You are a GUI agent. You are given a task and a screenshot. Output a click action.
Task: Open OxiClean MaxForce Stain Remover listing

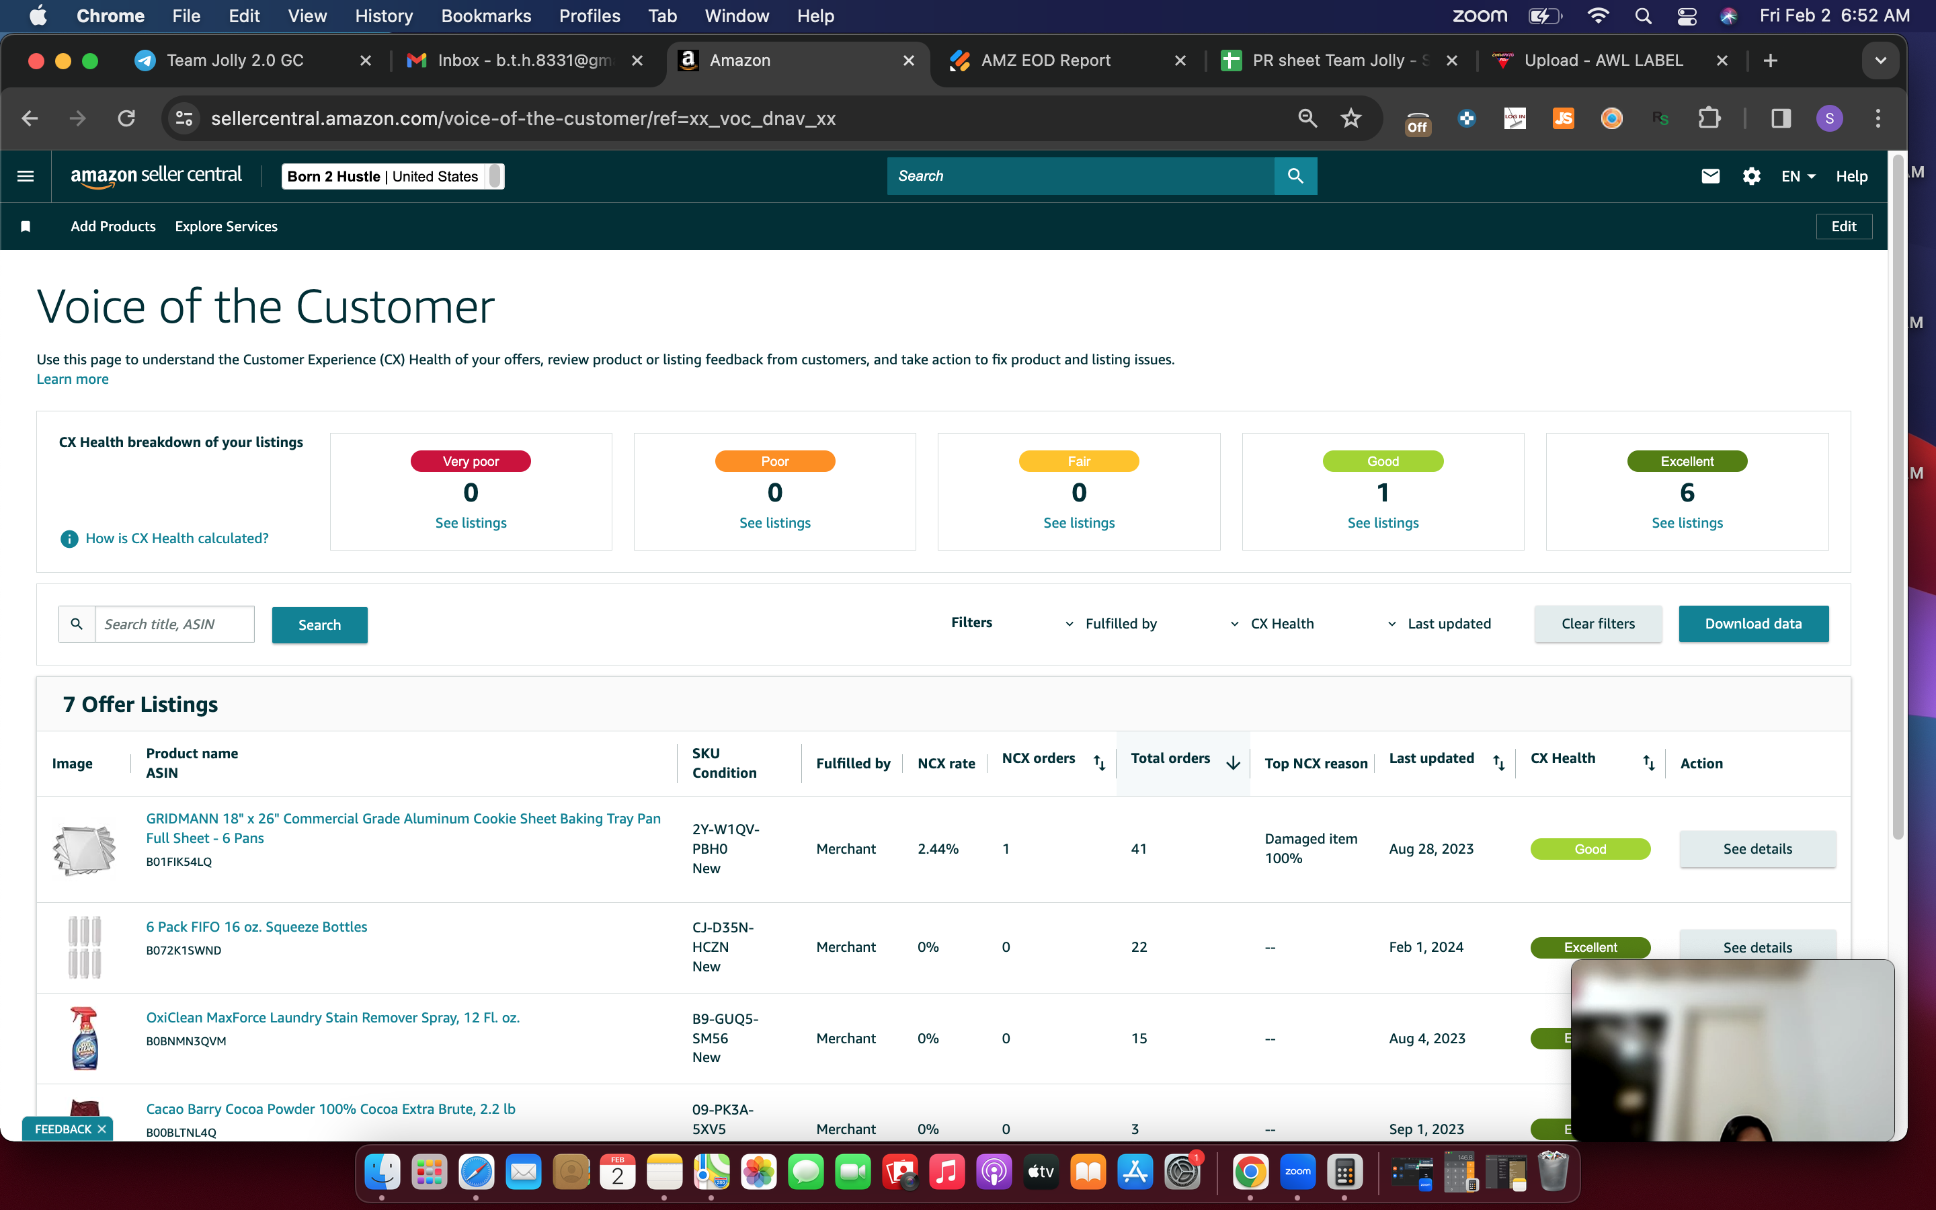333,1018
